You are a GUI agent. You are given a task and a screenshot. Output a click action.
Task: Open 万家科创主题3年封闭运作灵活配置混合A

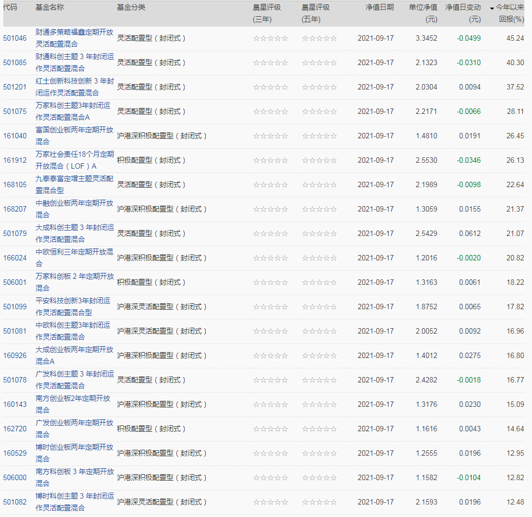[x=73, y=111]
